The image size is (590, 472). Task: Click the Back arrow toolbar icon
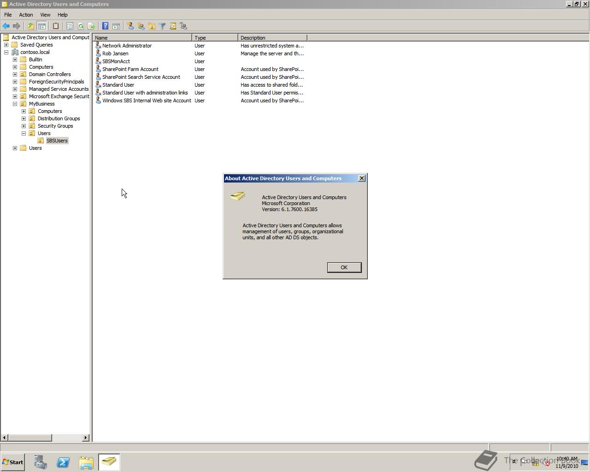click(6, 26)
